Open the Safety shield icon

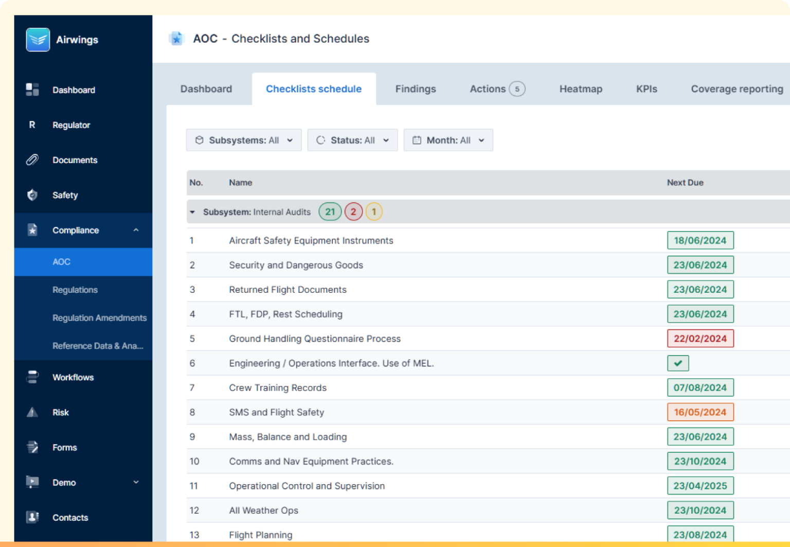coord(32,195)
